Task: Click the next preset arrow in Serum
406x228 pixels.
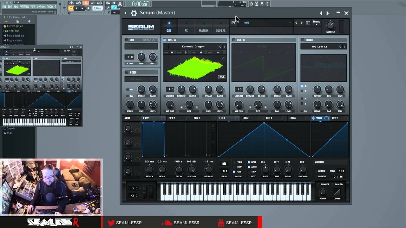Action: (x=302, y=23)
